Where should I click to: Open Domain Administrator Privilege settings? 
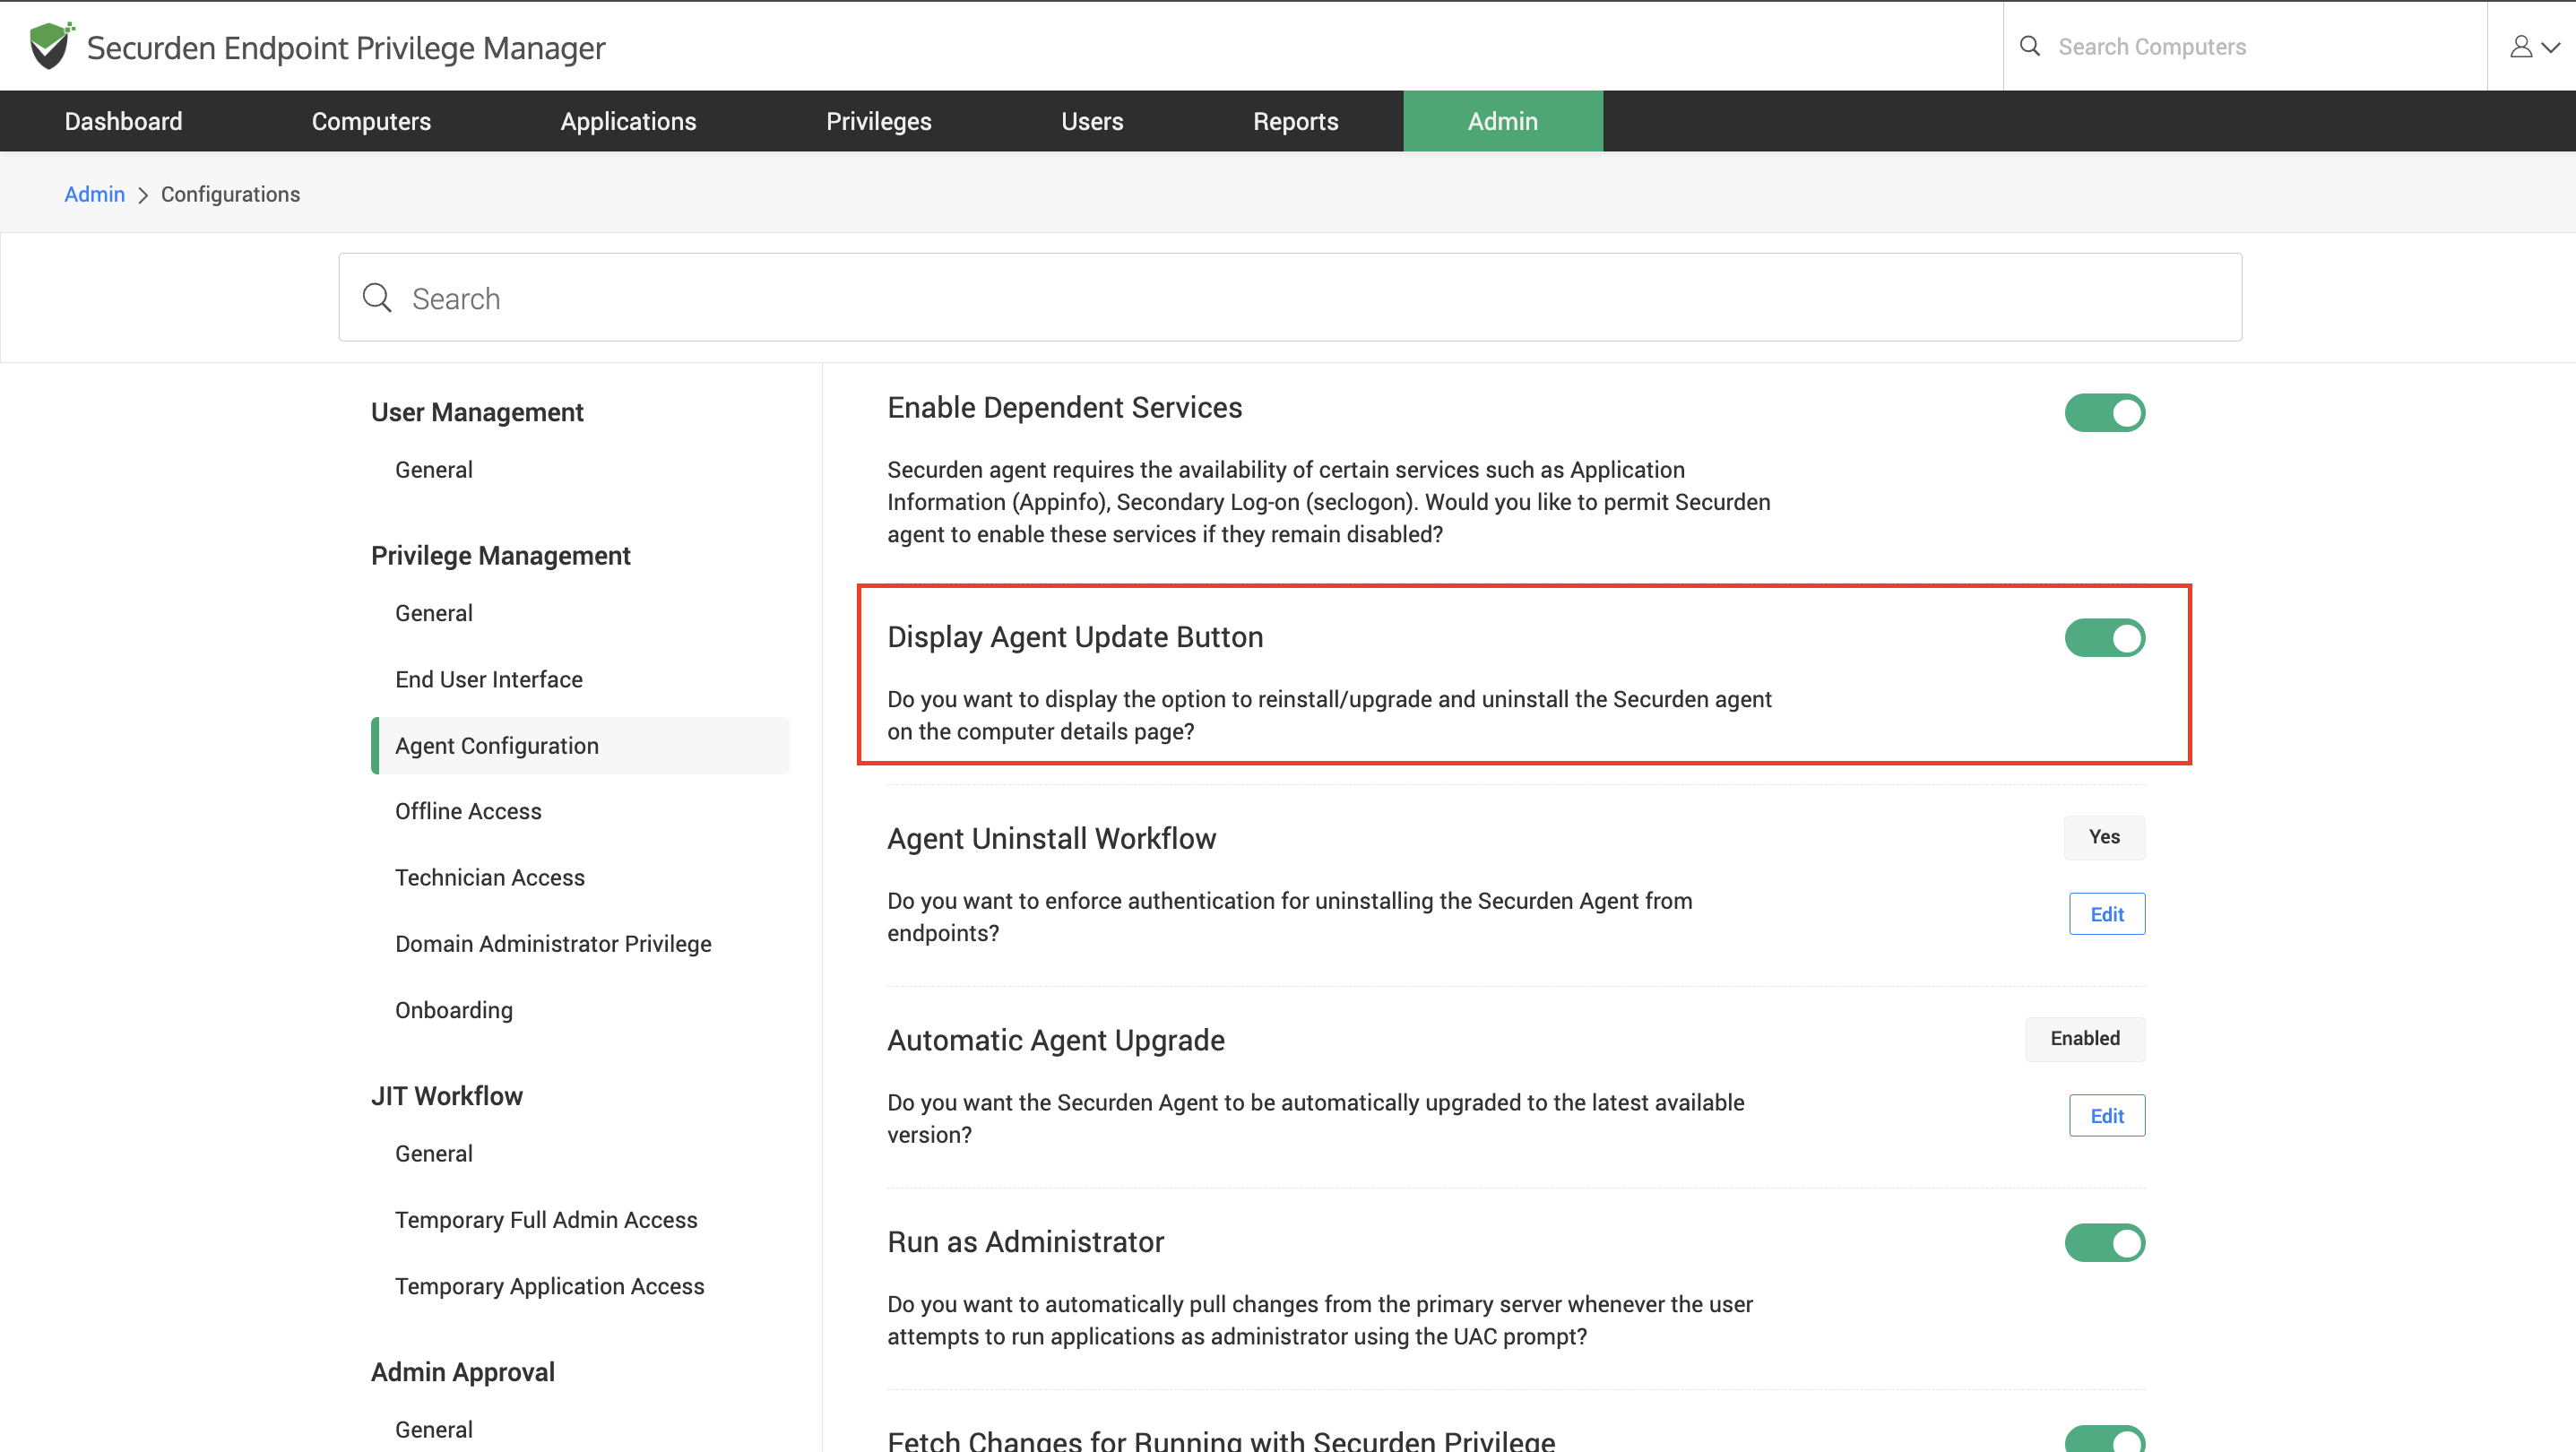(x=553, y=944)
